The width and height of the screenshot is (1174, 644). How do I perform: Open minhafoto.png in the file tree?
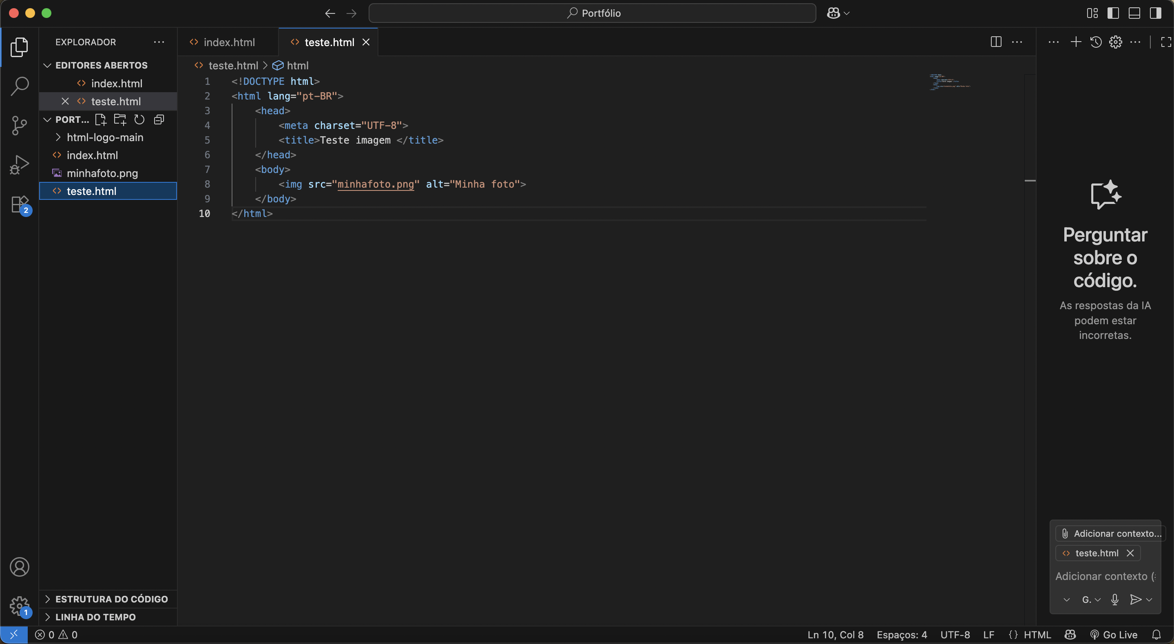108,173
